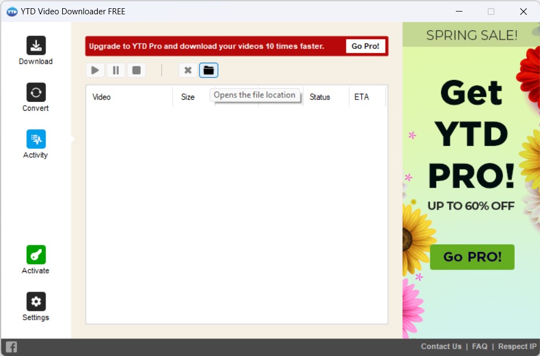The image size is (540, 356).
Task: Switch to the Activity section
Action: 36,144
